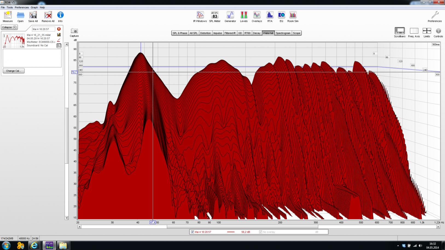Screen dimensions: 445x250
Task: Open the Windows Start menu
Action: (x=6, y=245)
